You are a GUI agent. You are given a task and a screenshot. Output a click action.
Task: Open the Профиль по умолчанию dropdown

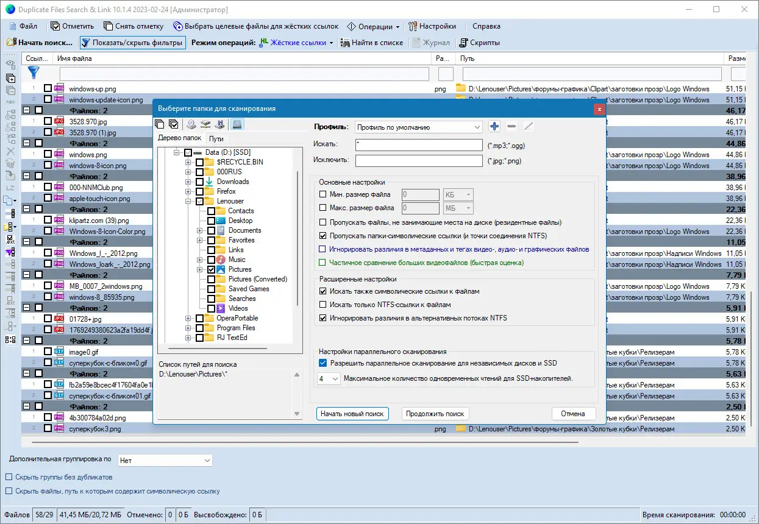418,127
